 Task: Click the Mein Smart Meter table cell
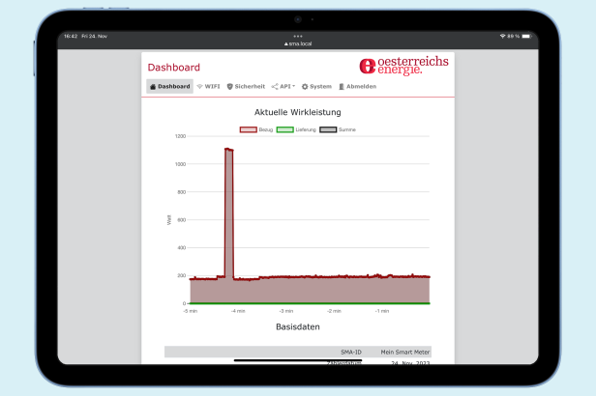[x=405, y=352]
